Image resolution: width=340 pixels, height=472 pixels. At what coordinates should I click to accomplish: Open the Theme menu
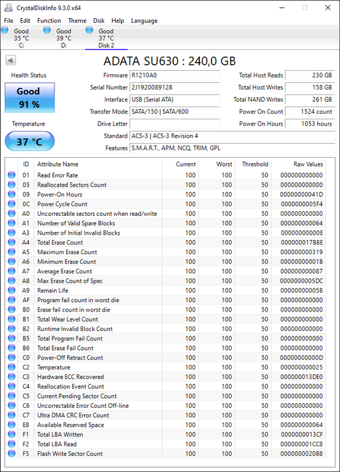coord(77,21)
